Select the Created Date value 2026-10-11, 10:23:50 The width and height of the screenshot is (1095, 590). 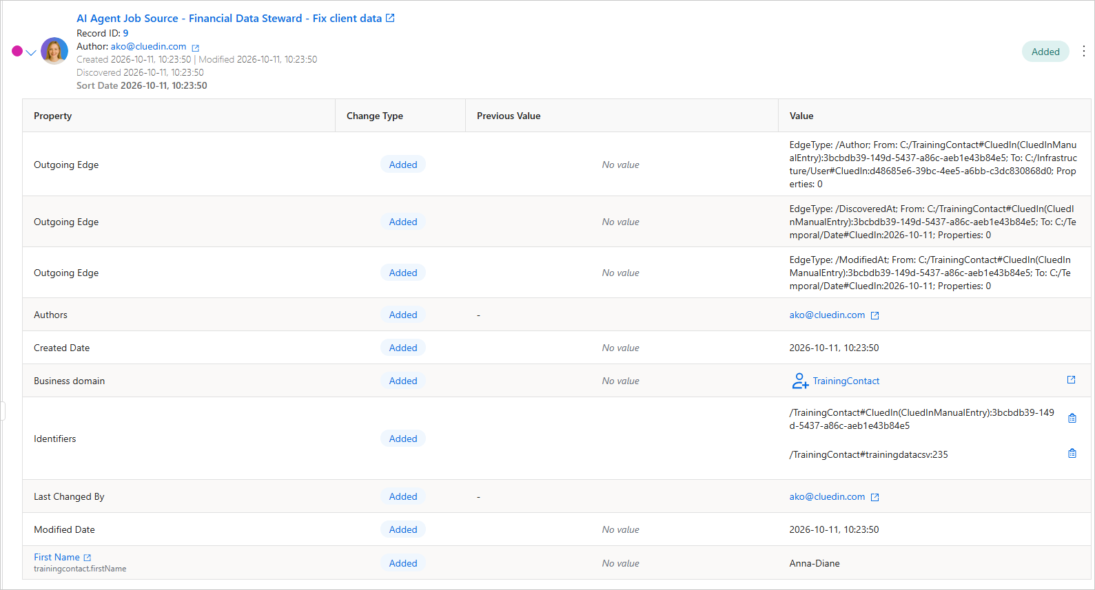click(834, 348)
